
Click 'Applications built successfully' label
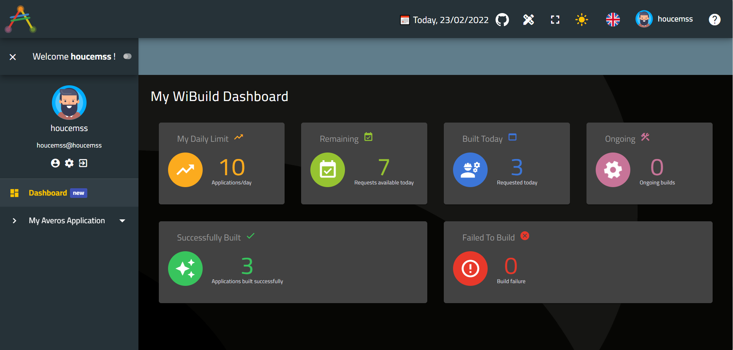click(x=247, y=282)
